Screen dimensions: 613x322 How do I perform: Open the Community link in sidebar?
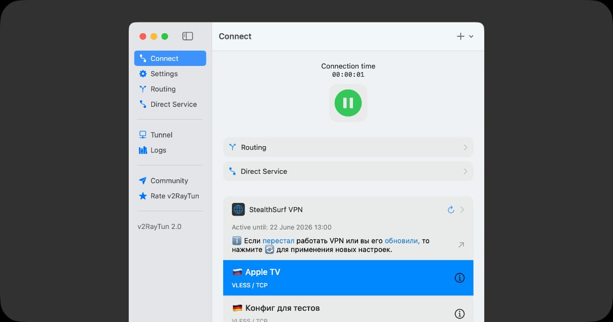pos(169,180)
